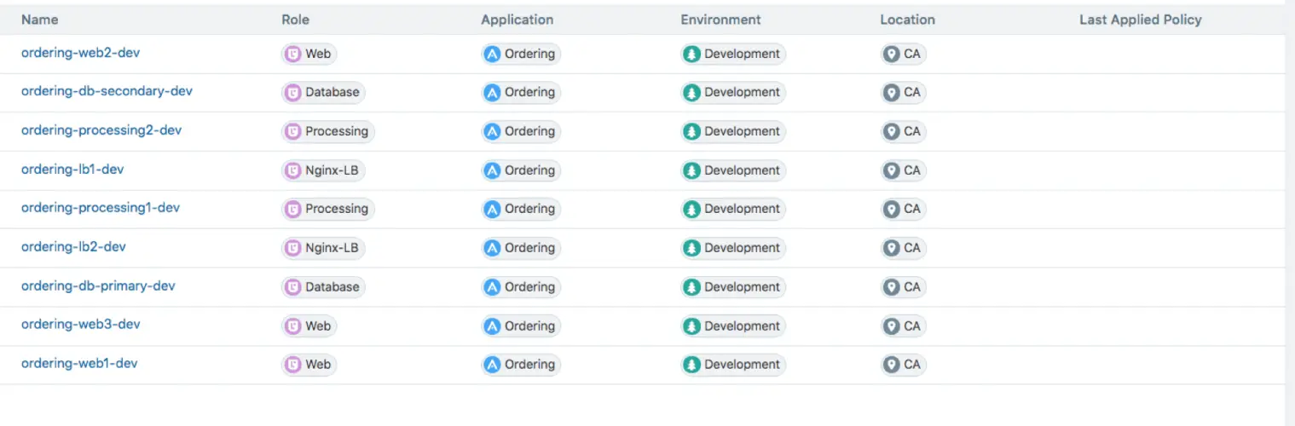The width and height of the screenshot is (1295, 426).
Task: Click the CA location pin icon in ordering-lb1-dev row
Action: [892, 170]
